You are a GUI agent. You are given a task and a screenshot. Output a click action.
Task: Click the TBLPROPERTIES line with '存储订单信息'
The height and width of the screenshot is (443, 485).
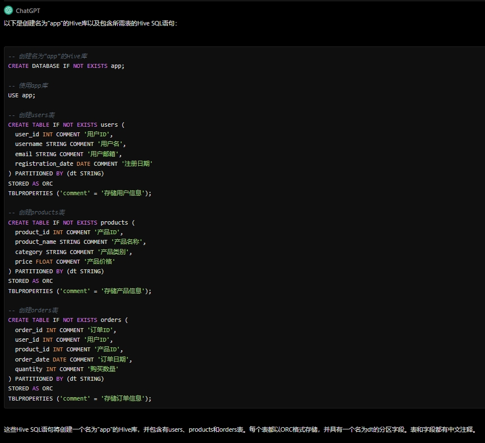pos(80,398)
